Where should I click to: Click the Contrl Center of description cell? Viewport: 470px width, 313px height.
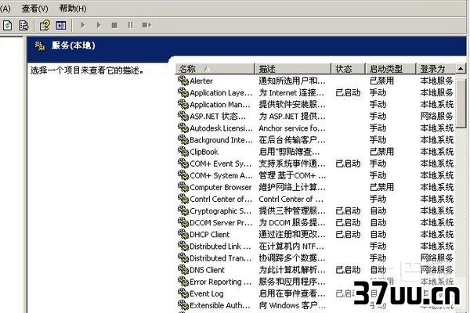coord(291,200)
